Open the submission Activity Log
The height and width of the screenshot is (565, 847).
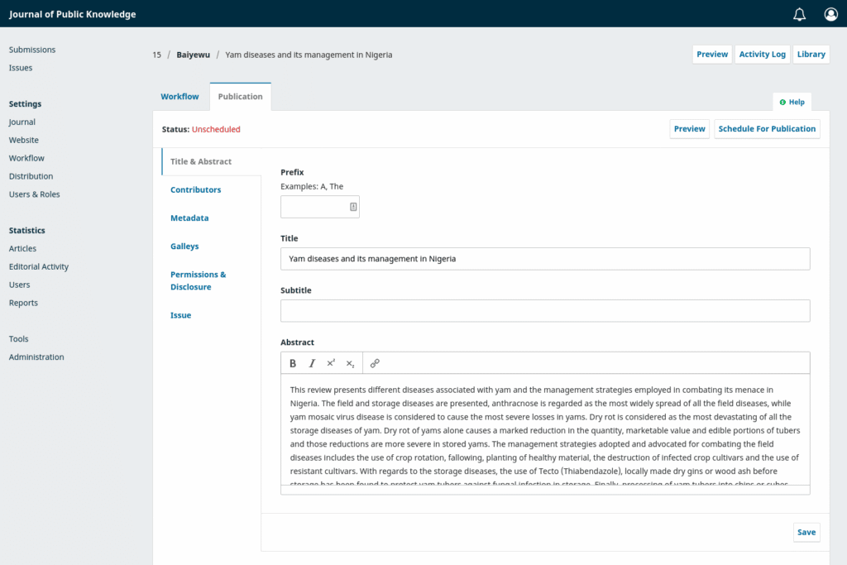pyautogui.click(x=762, y=54)
